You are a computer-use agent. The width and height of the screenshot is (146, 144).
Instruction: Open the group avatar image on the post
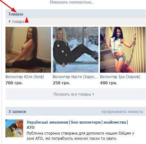coord(14,128)
